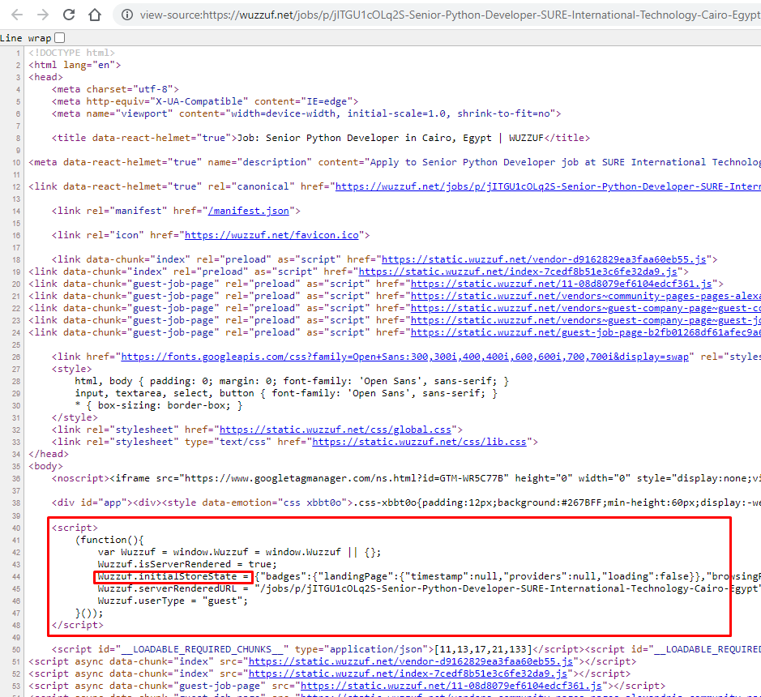Viewport: 761px width, 697px height.
Task: Open vendor-d9162829ea3faa60eb55.js script link on line 51
Action: tap(411, 661)
